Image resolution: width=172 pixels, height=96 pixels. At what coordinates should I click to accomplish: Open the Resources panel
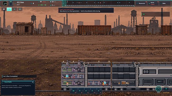pyautogui.click(x=141, y=3)
